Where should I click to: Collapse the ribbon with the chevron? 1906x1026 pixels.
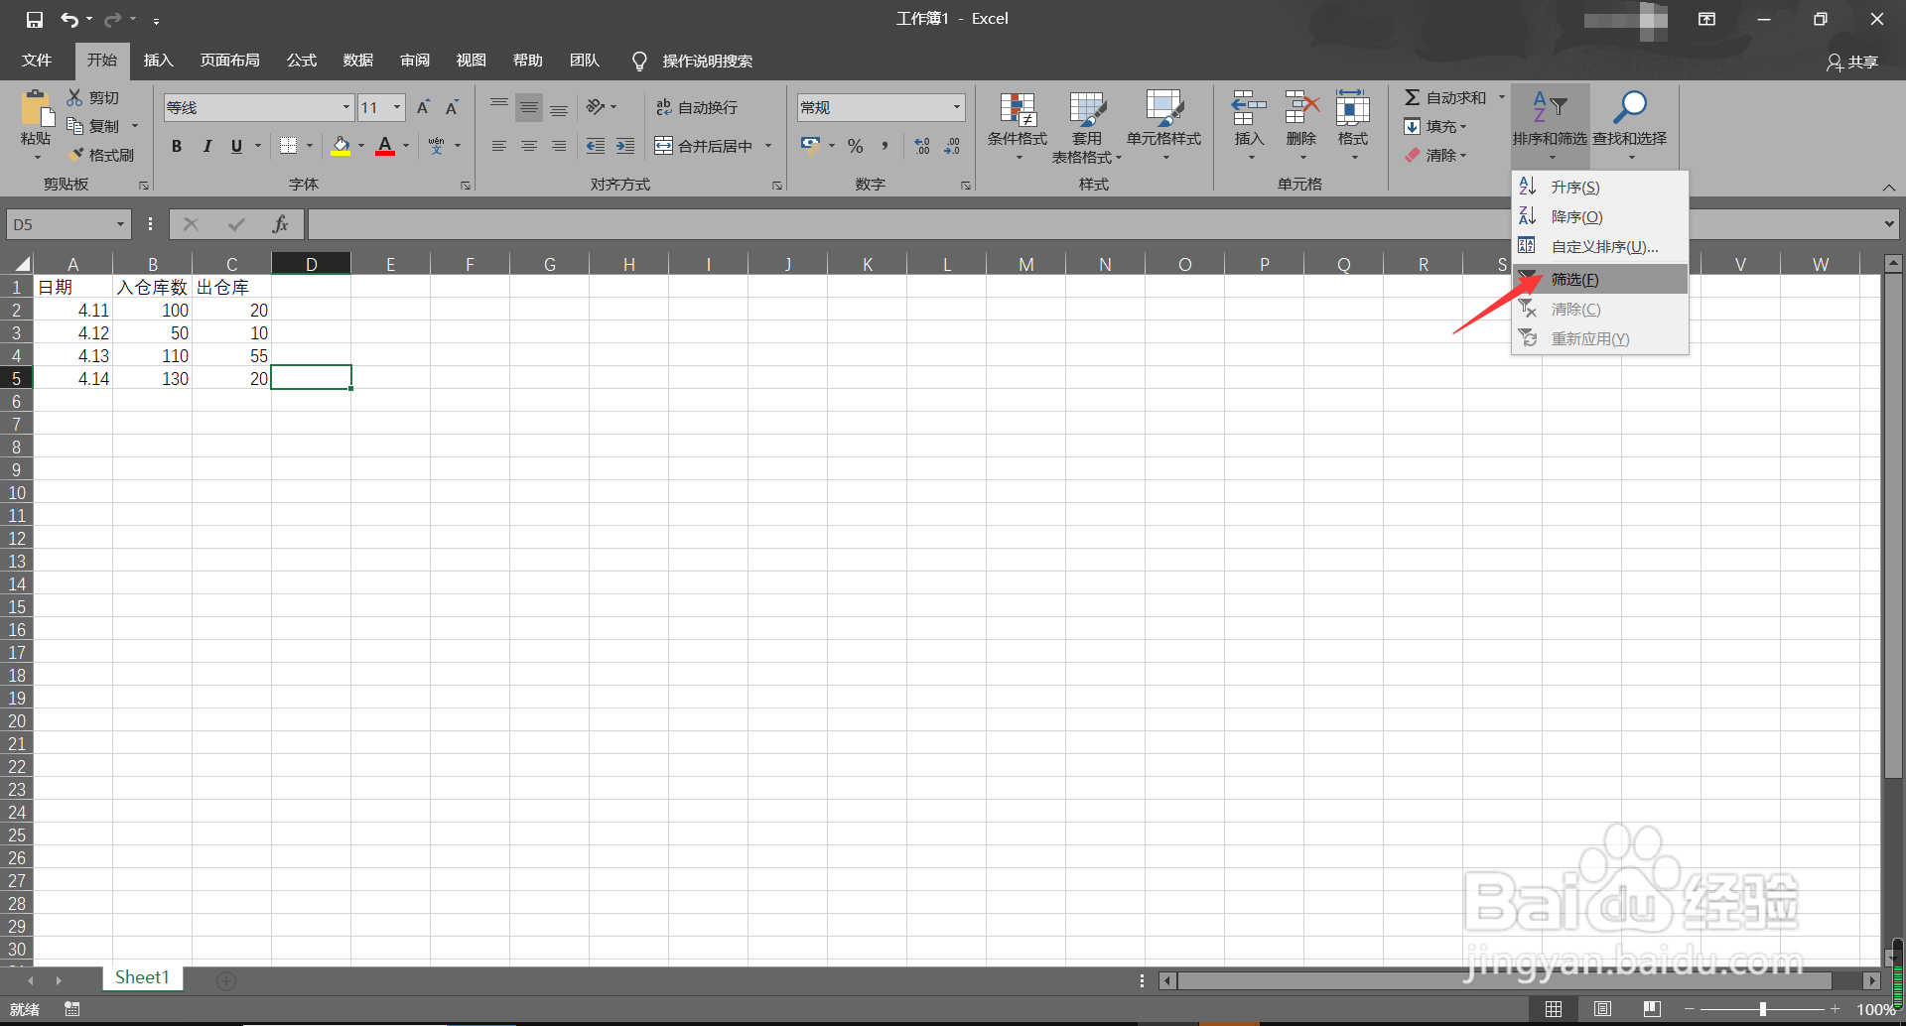[x=1889, y=187]
